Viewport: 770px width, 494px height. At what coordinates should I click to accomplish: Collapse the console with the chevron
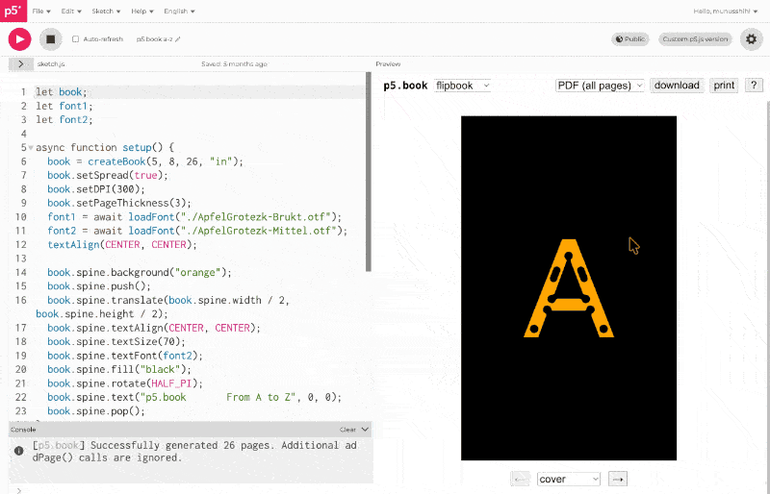365,430
